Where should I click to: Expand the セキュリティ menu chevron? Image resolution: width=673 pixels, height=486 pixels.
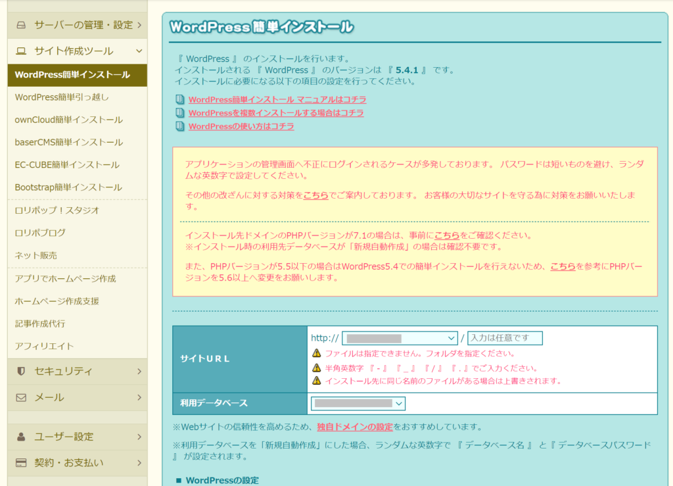[139, 371]
